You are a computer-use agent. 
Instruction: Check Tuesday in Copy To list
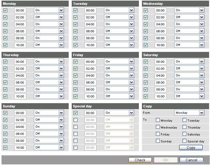(x=184, y=120)
